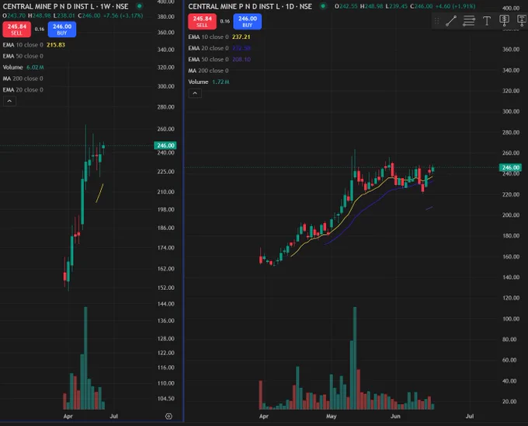Select the price note dollar tool
This screenshot has width=528, height=426.
(x=504, y=20)
